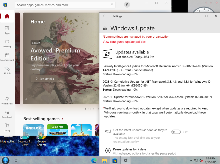Click Pause updates for 7 days
This screenshot has height=164, width=220.
pos(129,149)
